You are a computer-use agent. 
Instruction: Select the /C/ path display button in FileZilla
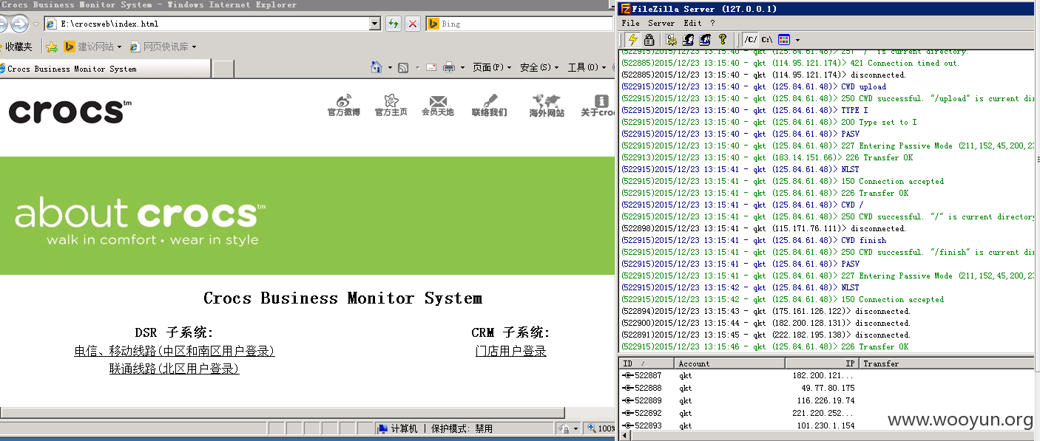coord(751,39)
